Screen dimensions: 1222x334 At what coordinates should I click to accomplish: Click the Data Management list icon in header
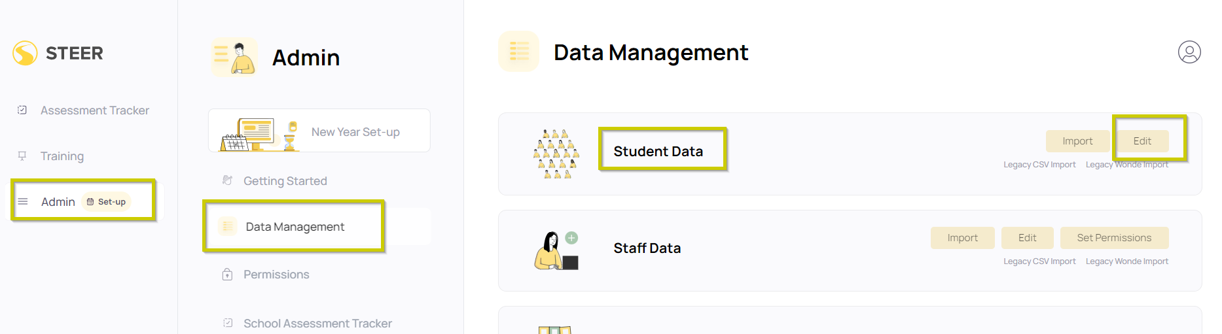518,51
